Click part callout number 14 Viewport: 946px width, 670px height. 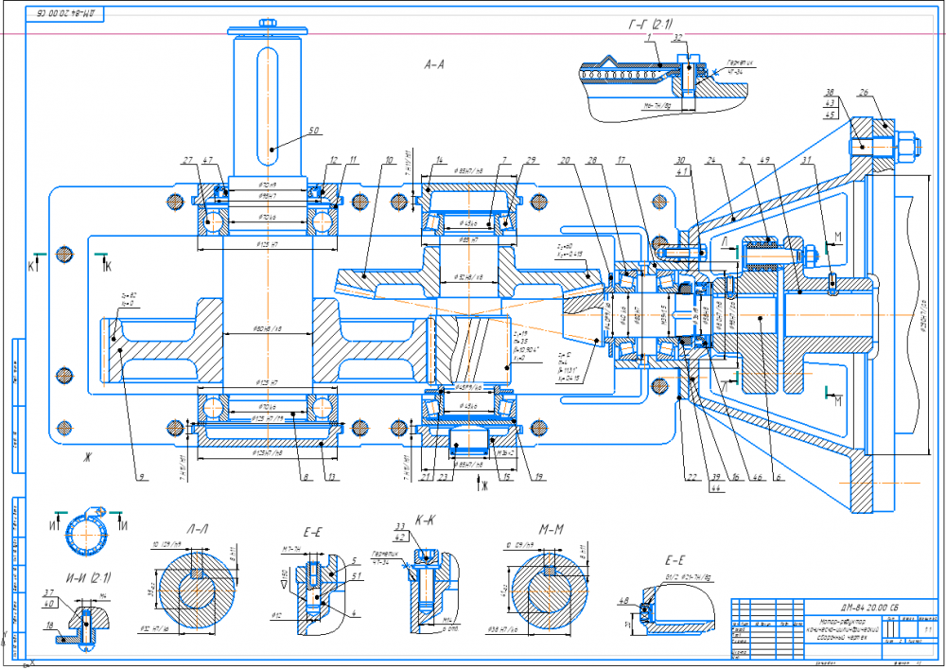pyautogui.click(x=439, y=160)
